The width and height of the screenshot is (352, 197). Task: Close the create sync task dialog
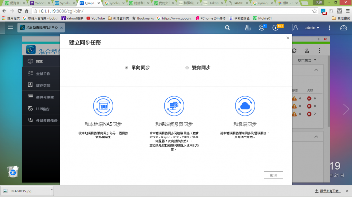point(288,38)
